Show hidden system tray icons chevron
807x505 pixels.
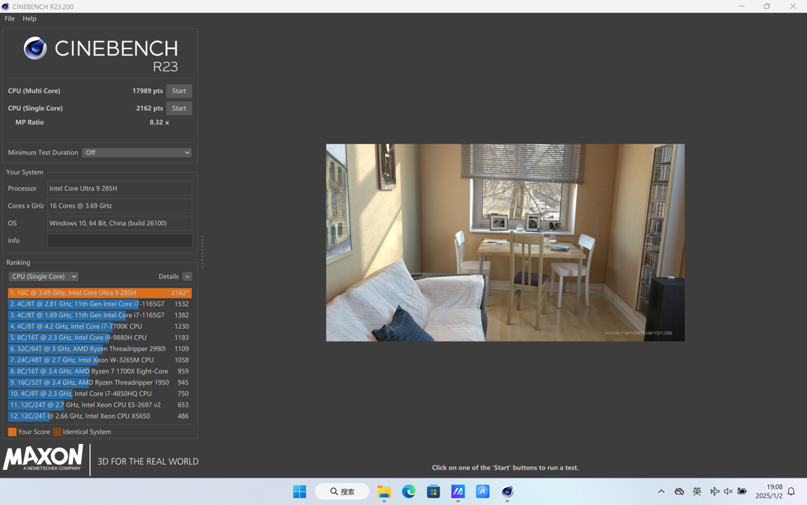tap(661, 492)
